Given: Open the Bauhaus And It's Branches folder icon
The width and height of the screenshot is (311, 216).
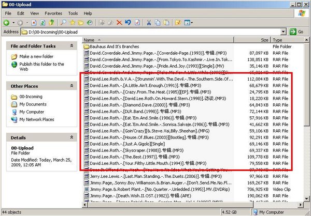Looking at the screenshot, I should click(x=87, y=47).
